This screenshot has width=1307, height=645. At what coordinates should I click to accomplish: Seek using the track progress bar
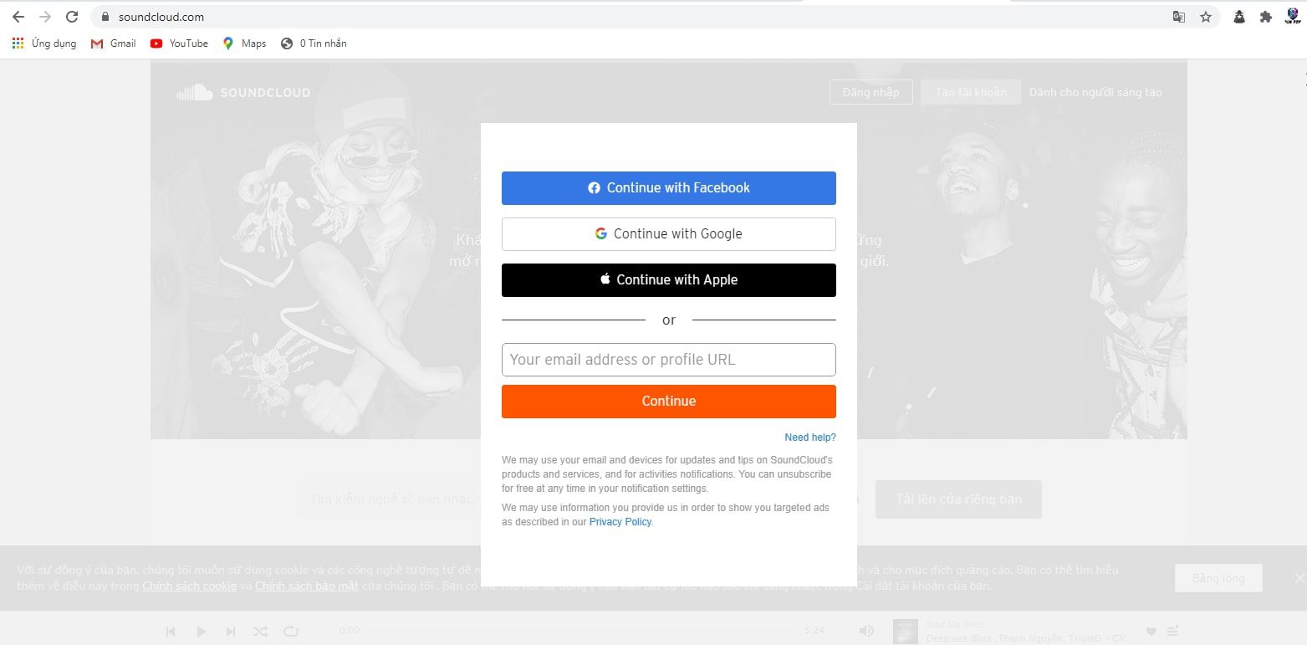point(582,631)
